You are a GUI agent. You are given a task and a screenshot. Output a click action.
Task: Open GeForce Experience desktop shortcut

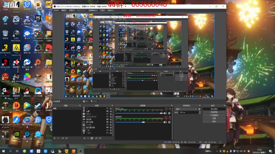click(16, 137)
